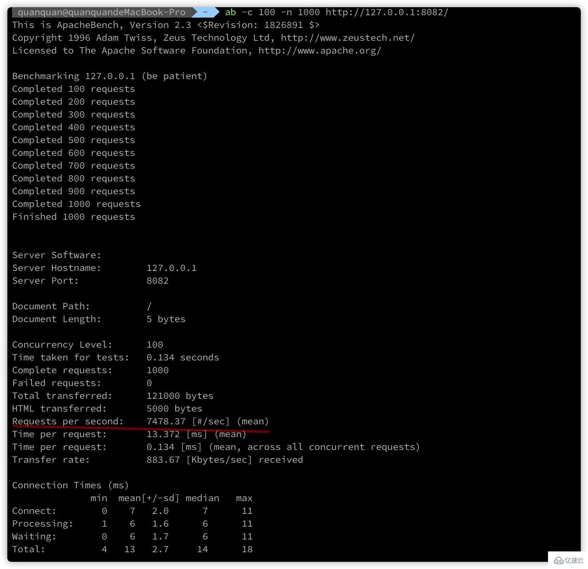588x569 pixels.
Task: Open the http://www.zeustech.net/ link
Action: coord(348,38)
